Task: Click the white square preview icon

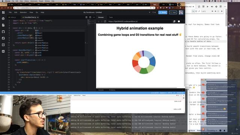Action: point(179,21)
